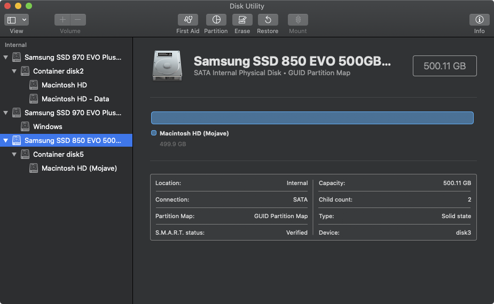Click the drive icon beside Macintosh HD - Data
This screenshot has height=304, width=494.
(34, 99)
